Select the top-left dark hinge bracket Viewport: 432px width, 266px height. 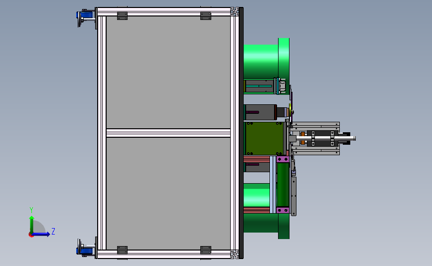[123, 16]
